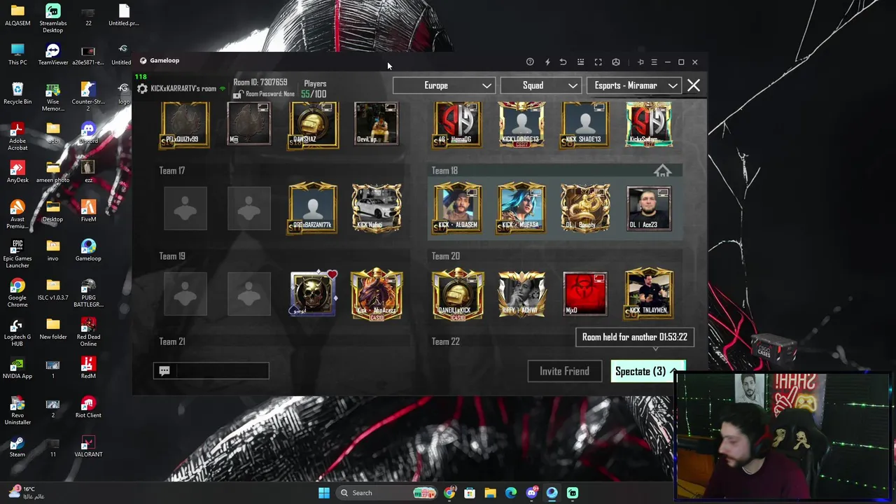Select player Kick · AboAzezz avatar
The width and height of the screenshot is (896, 504).
377,293
